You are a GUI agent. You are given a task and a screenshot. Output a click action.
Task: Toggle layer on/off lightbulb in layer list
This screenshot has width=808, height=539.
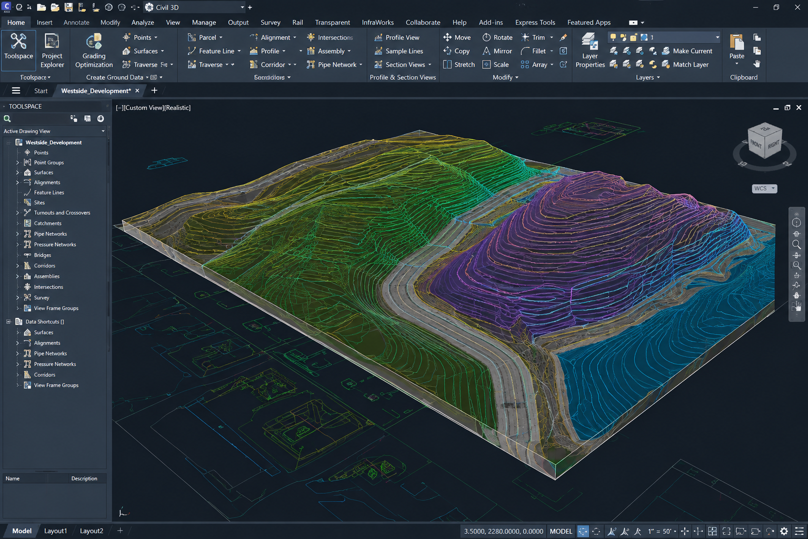(613, 37)
